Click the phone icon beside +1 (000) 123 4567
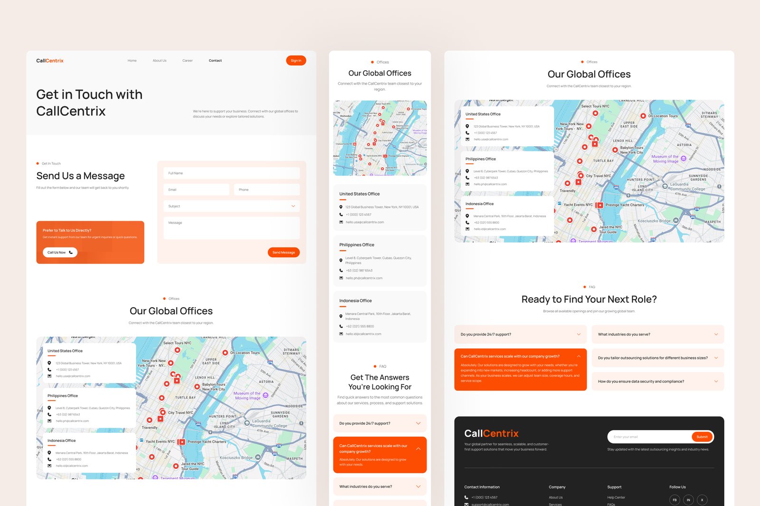This screenshot has width=760, height=506. pyautogui.click(x=467, y=133)
